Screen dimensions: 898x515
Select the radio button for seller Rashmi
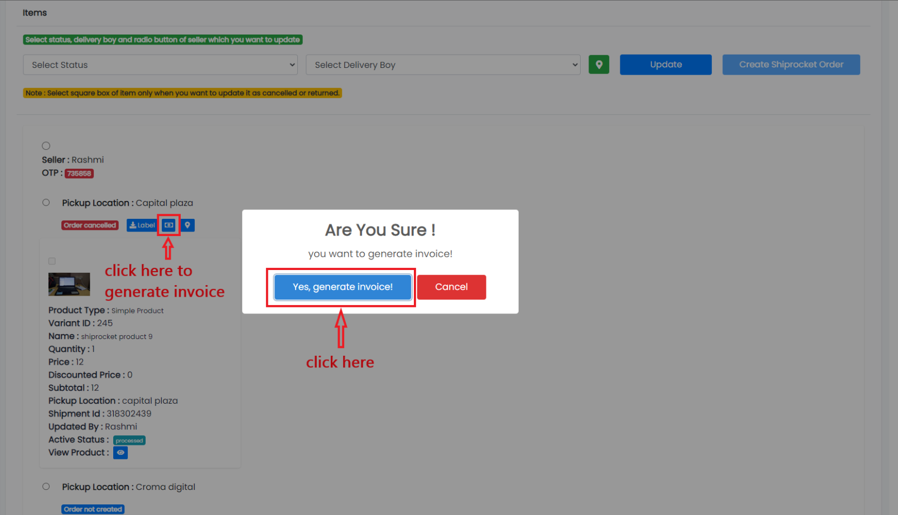[46, 145]
